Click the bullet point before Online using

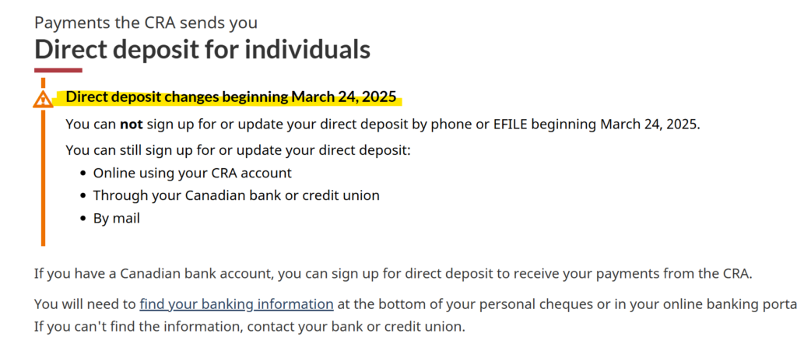pyautogui.click(x=84, y=174)
